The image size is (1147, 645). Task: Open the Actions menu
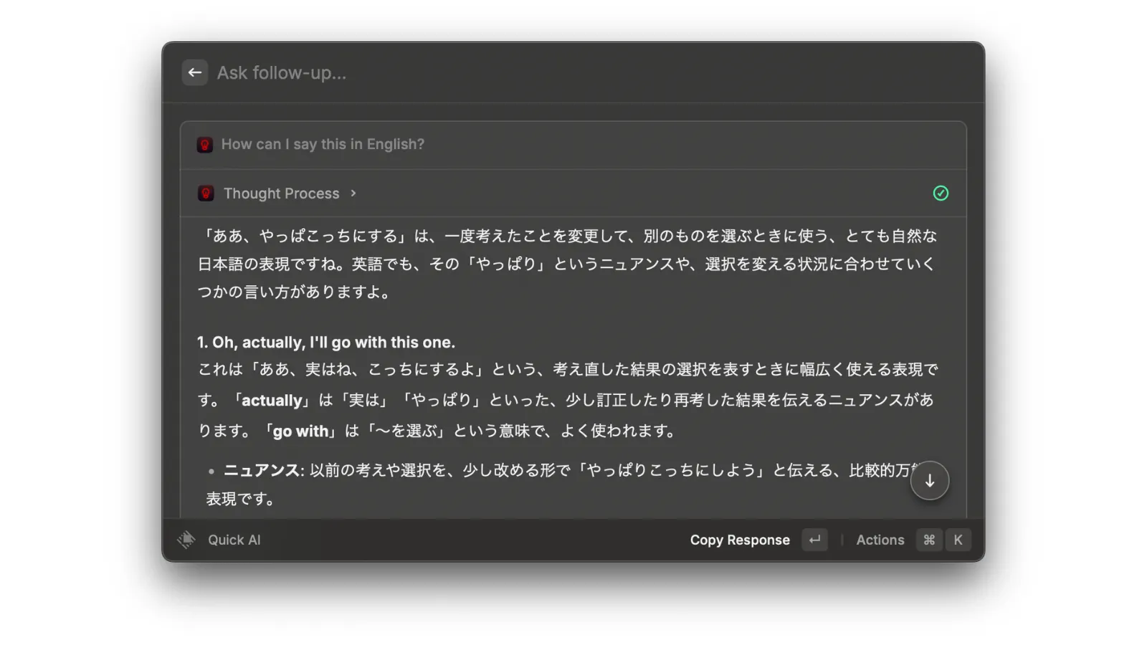click(880, 540)
